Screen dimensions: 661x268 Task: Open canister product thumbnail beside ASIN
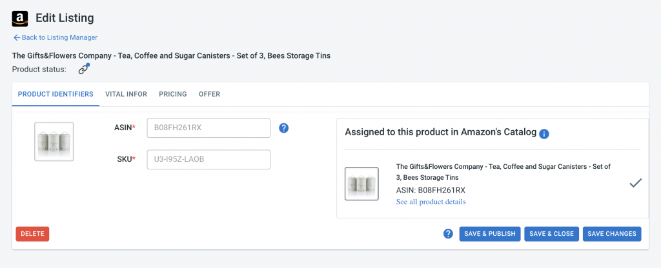point(54,141)
